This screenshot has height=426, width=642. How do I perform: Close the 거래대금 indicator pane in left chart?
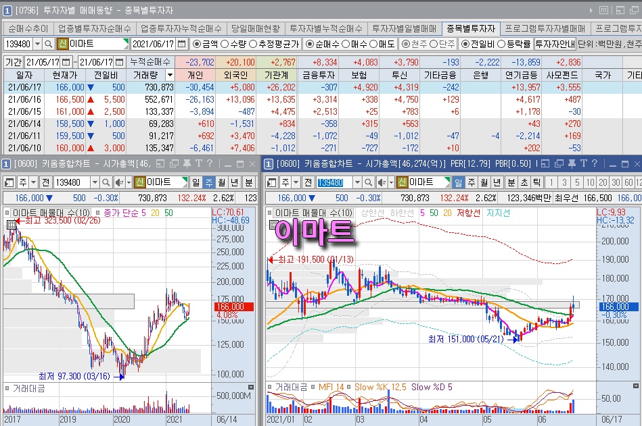coord(250,387)
